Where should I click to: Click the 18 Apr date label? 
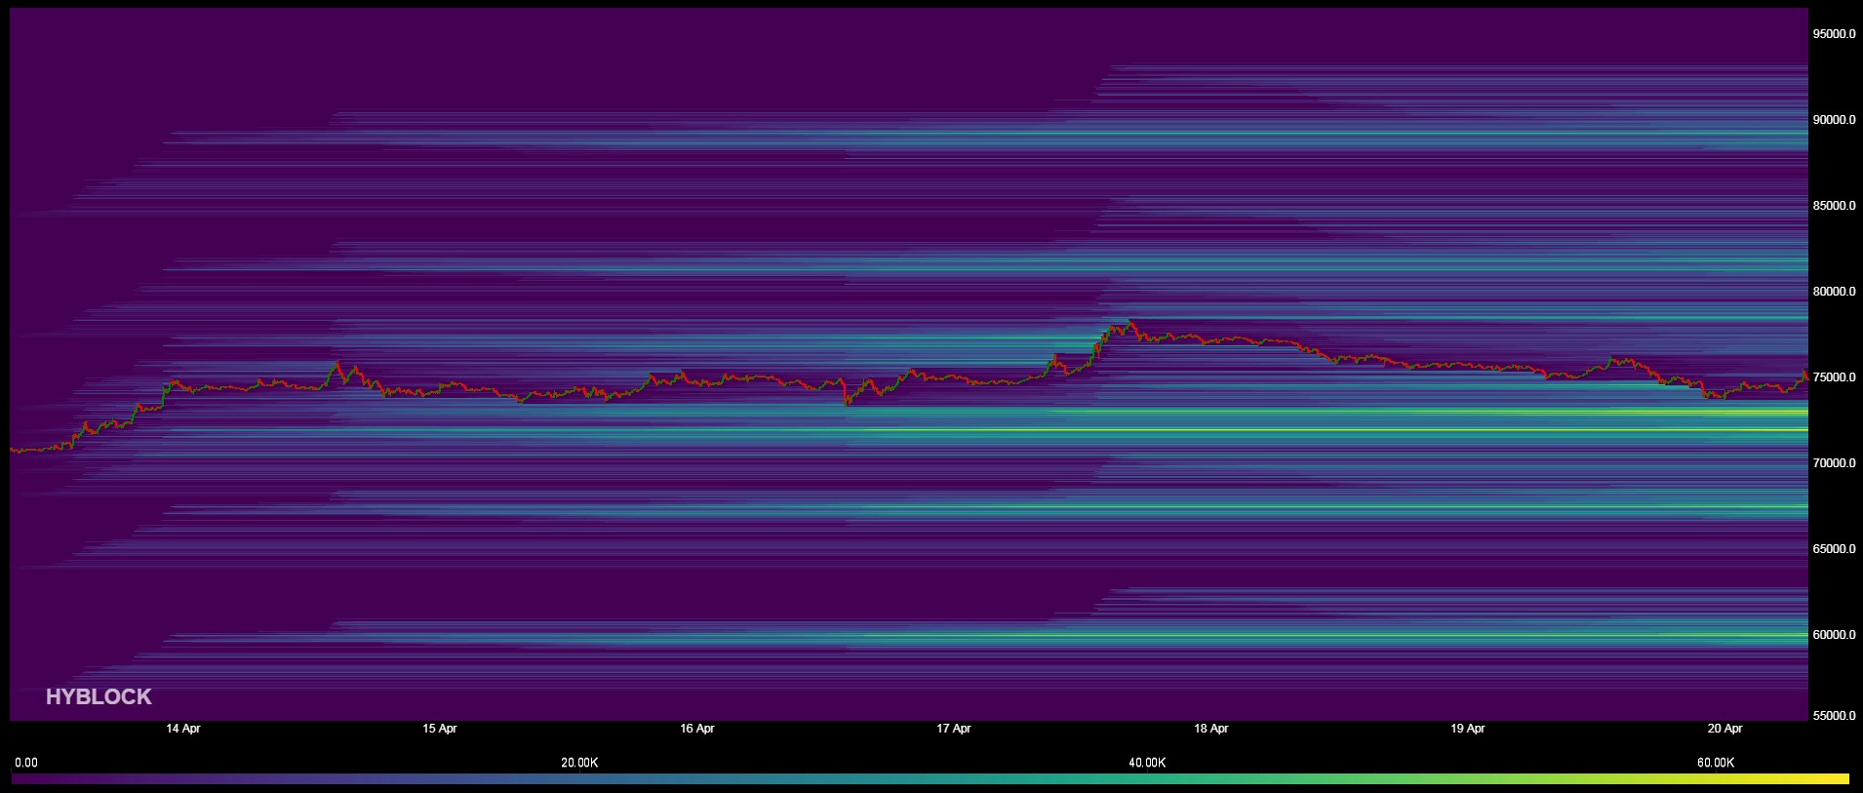pos(1210,729)
